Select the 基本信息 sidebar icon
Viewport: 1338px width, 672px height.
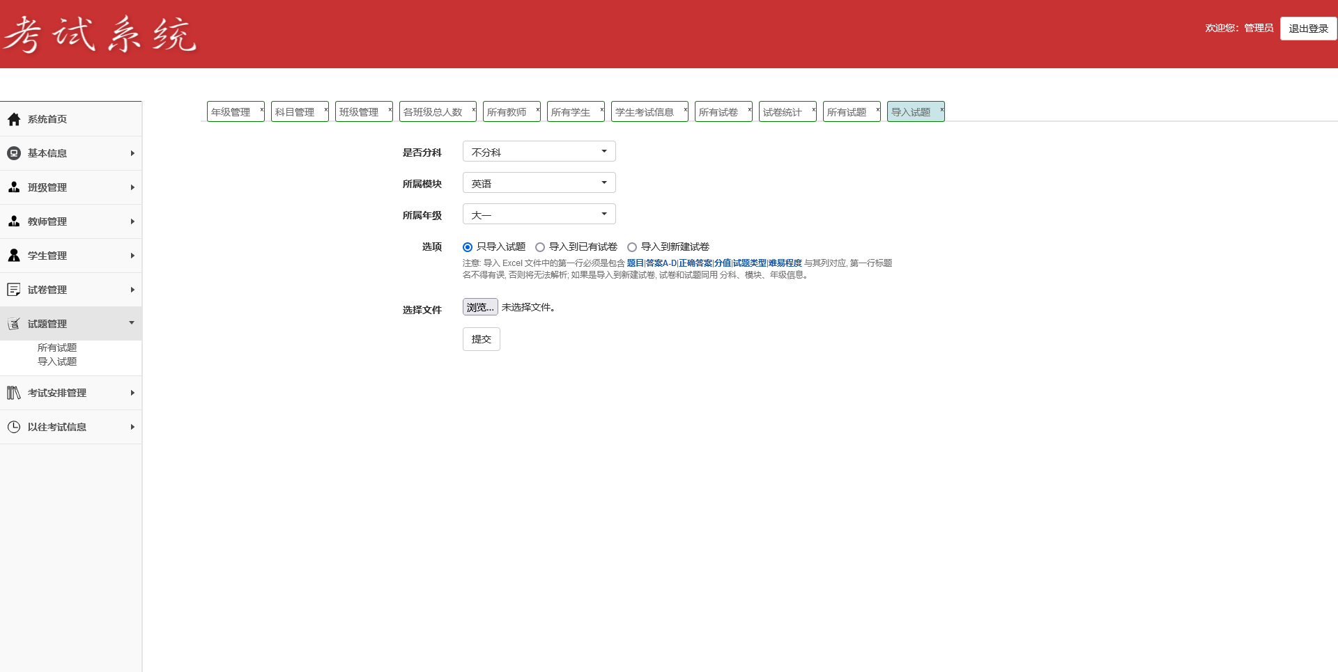coord(14,153)
